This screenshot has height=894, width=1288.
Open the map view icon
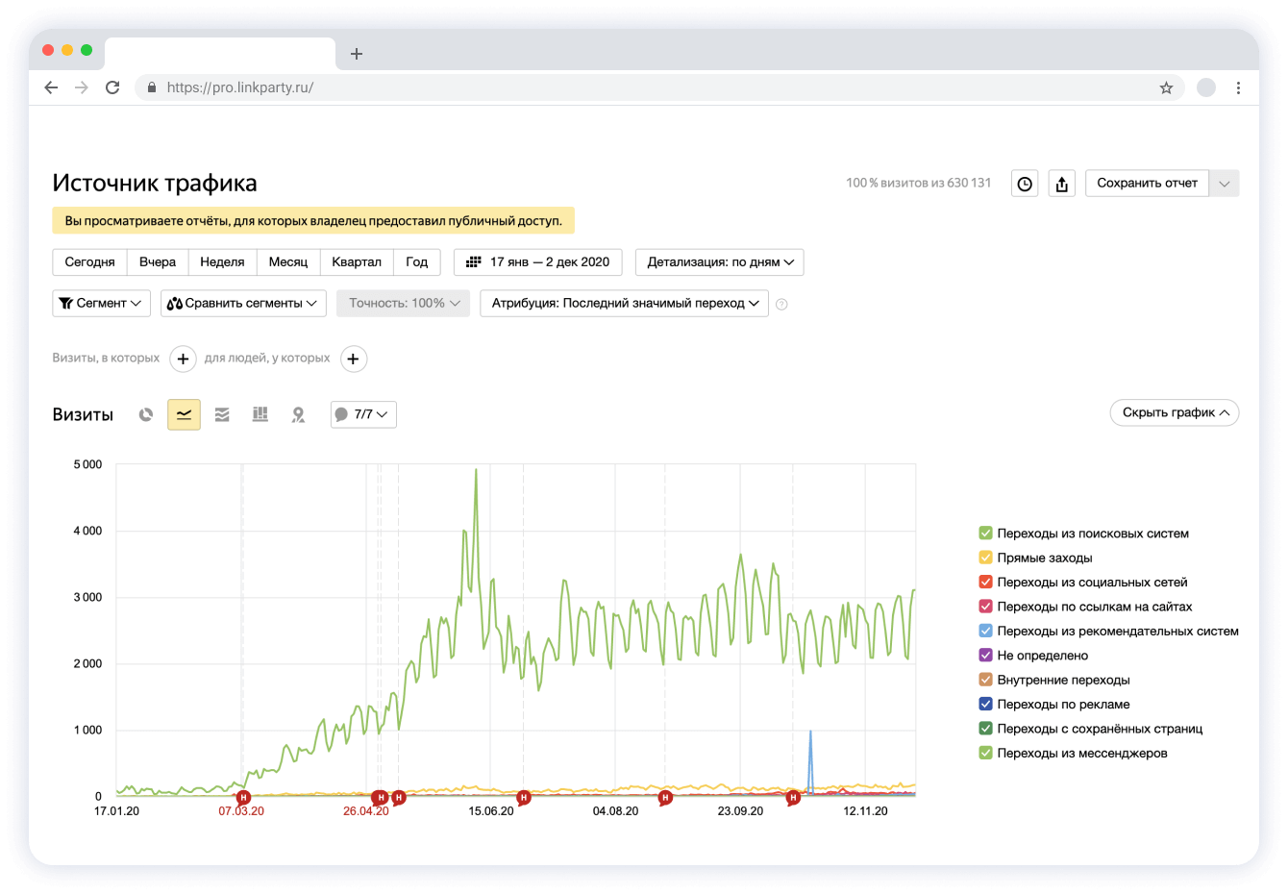click(x=298, y=414)
